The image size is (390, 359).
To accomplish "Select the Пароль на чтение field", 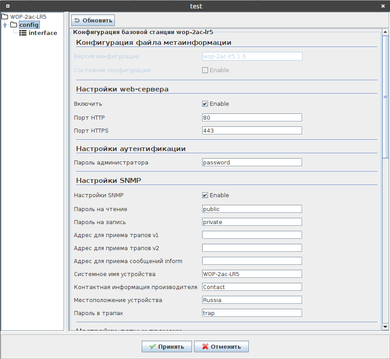I will (252, 209).
